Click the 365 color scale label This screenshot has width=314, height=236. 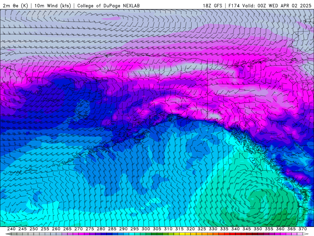coord(292,229)
